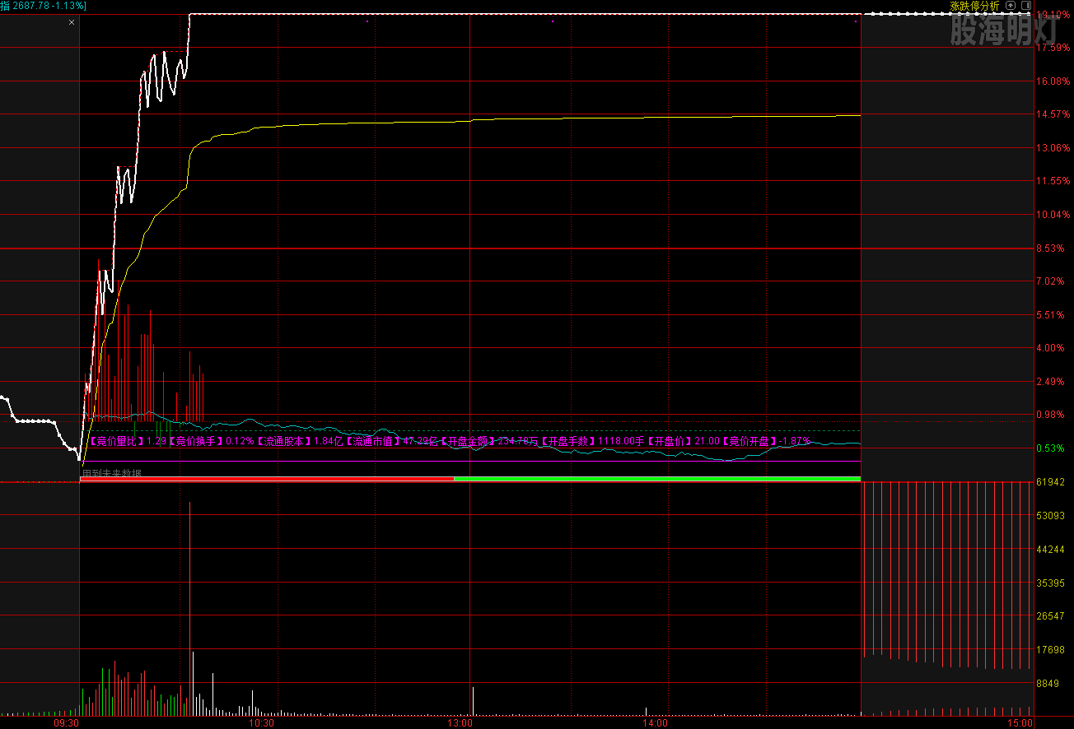Click the 44244 volume axis label
This screenshot has height=729, width=1074.
(x=1052, y=550)
